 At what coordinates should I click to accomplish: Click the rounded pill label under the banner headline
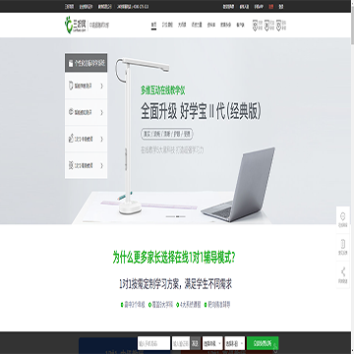167,134
